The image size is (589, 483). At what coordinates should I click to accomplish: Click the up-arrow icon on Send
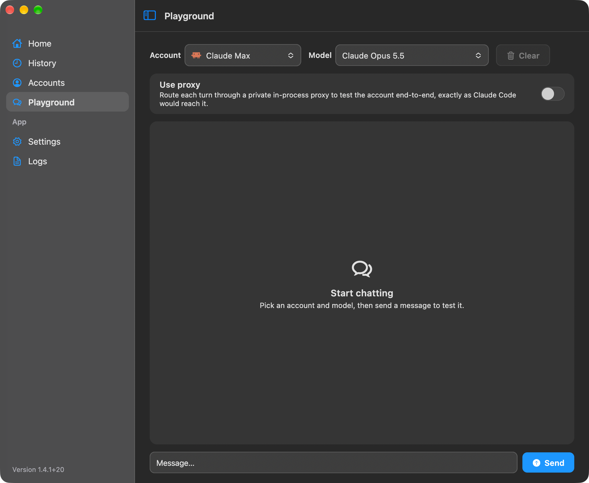tap(537, 463)
